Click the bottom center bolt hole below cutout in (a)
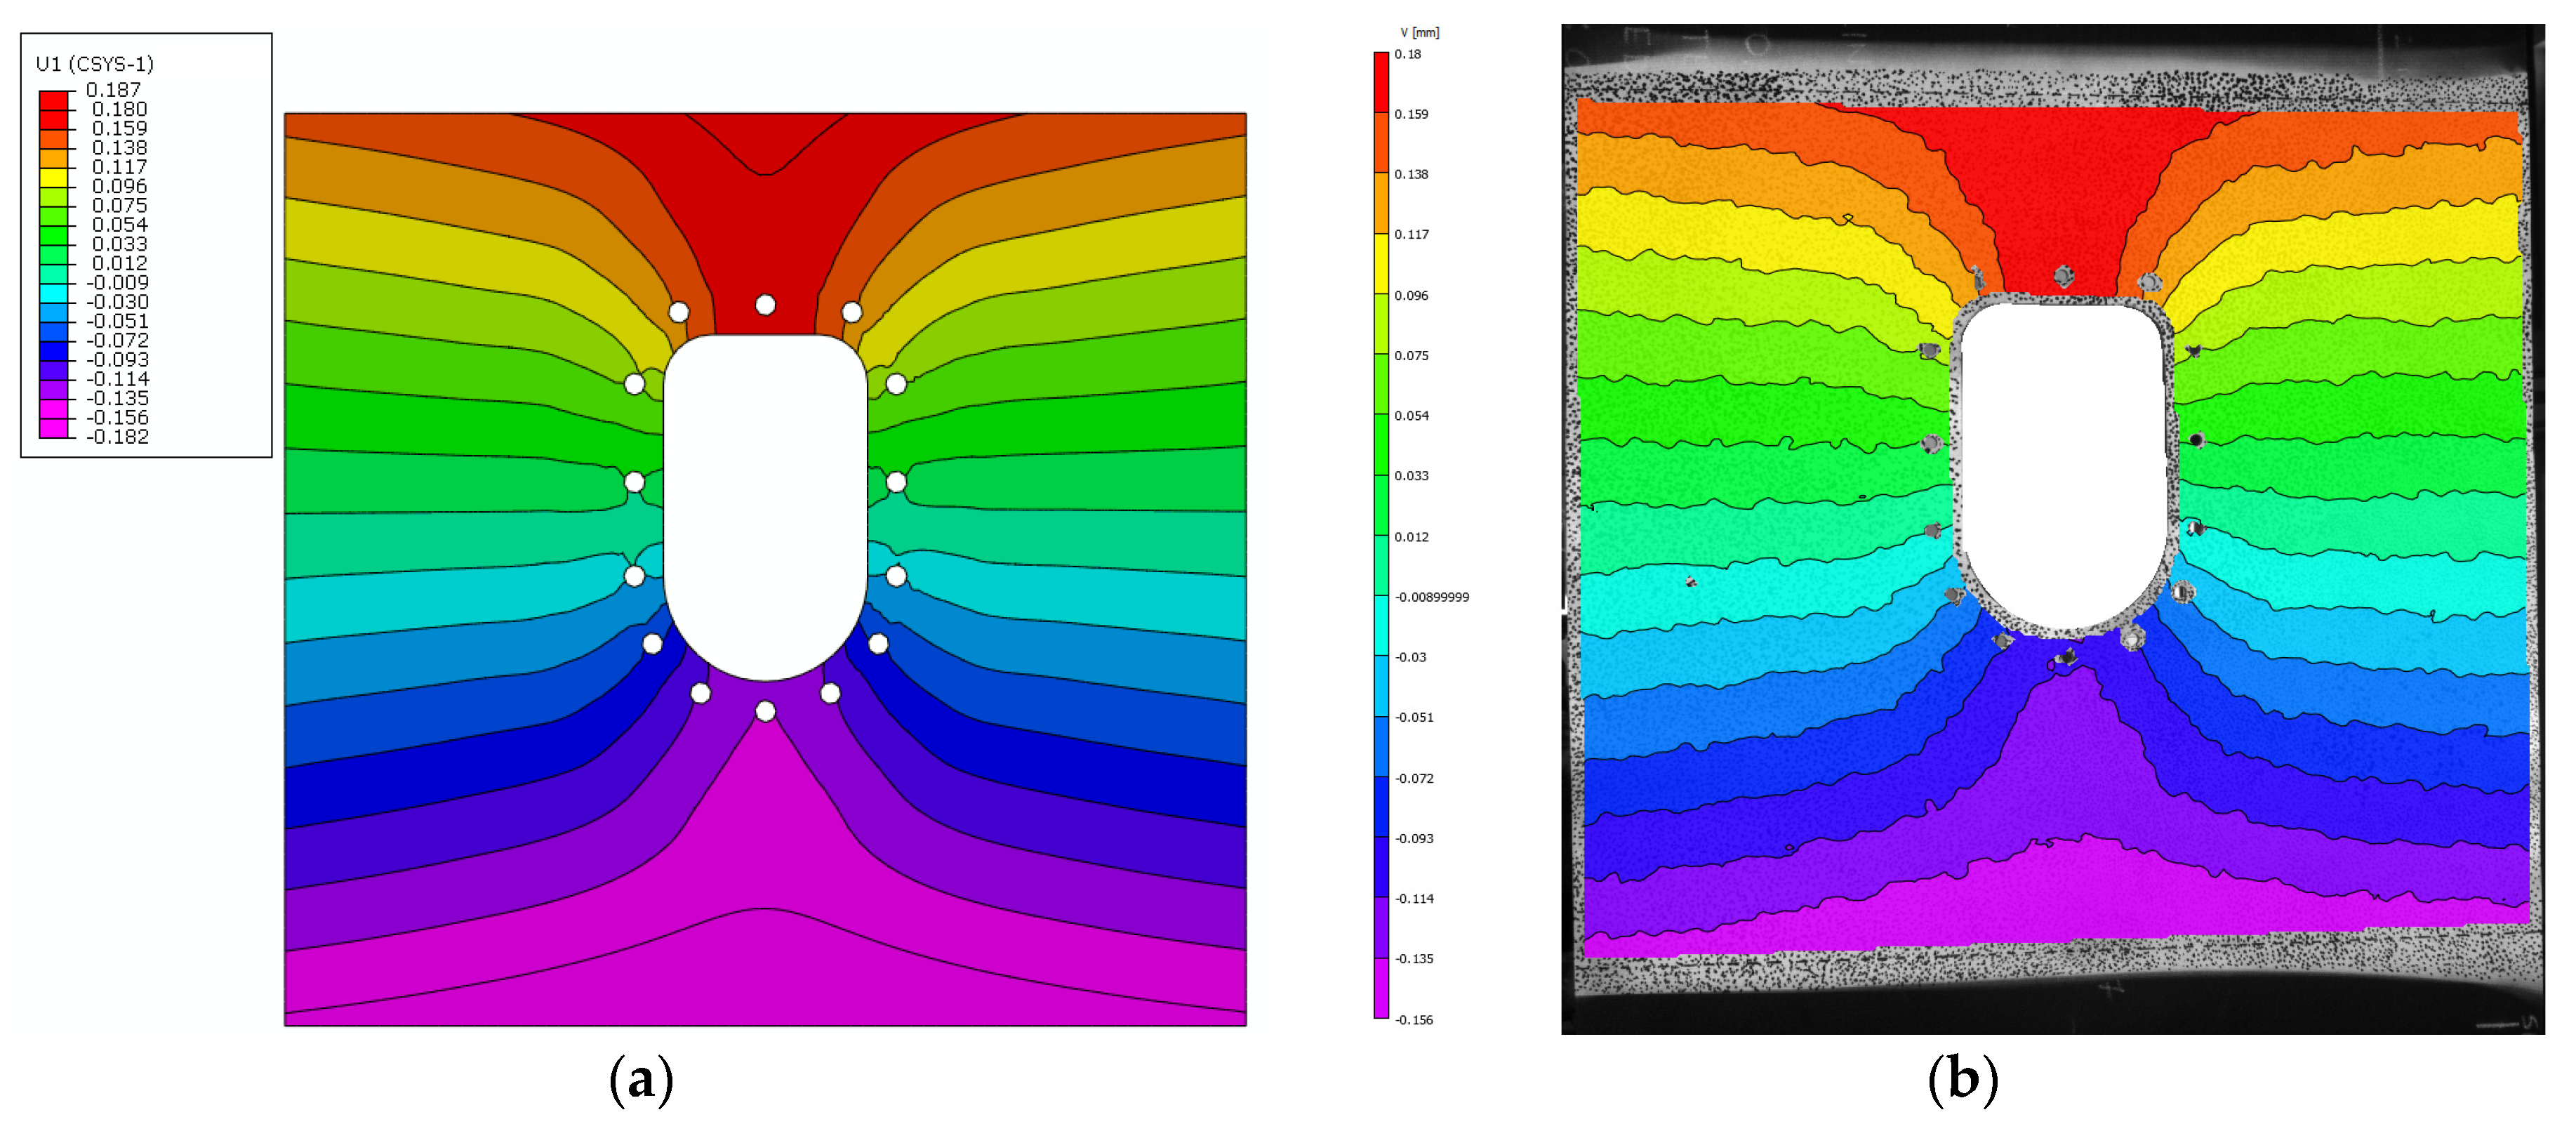The width and height of the screenshot is (2576, 1124). [765, 711]
